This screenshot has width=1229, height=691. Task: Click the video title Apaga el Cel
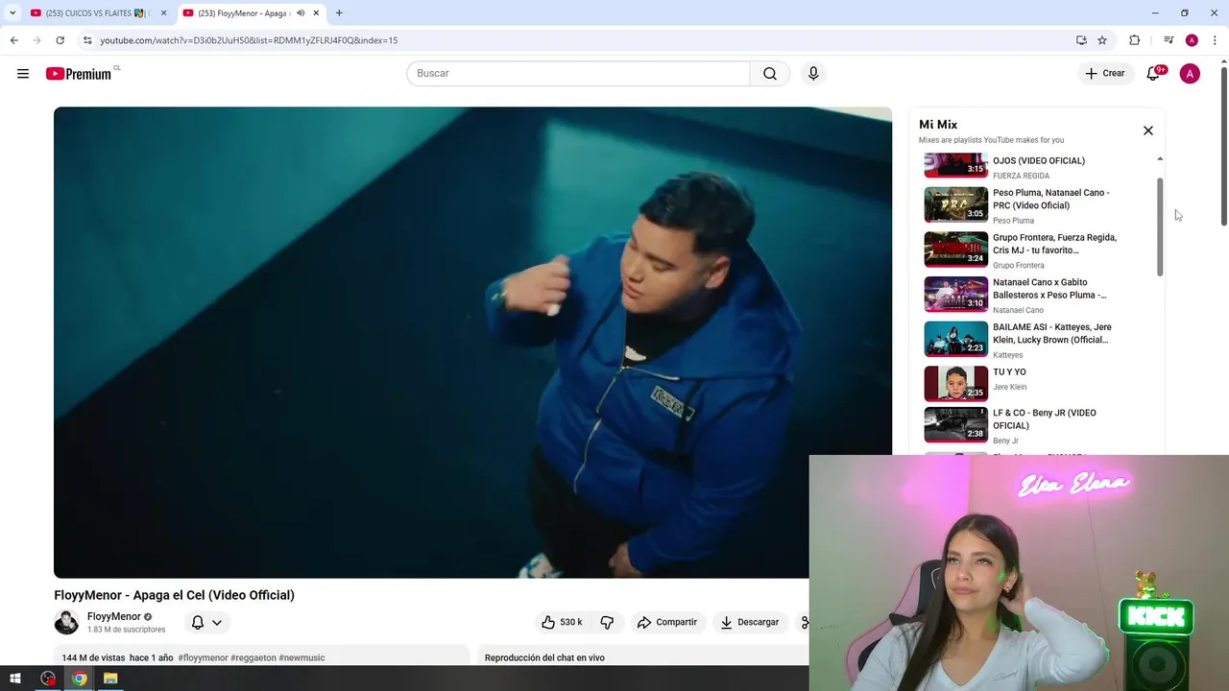tap(174, 595)
